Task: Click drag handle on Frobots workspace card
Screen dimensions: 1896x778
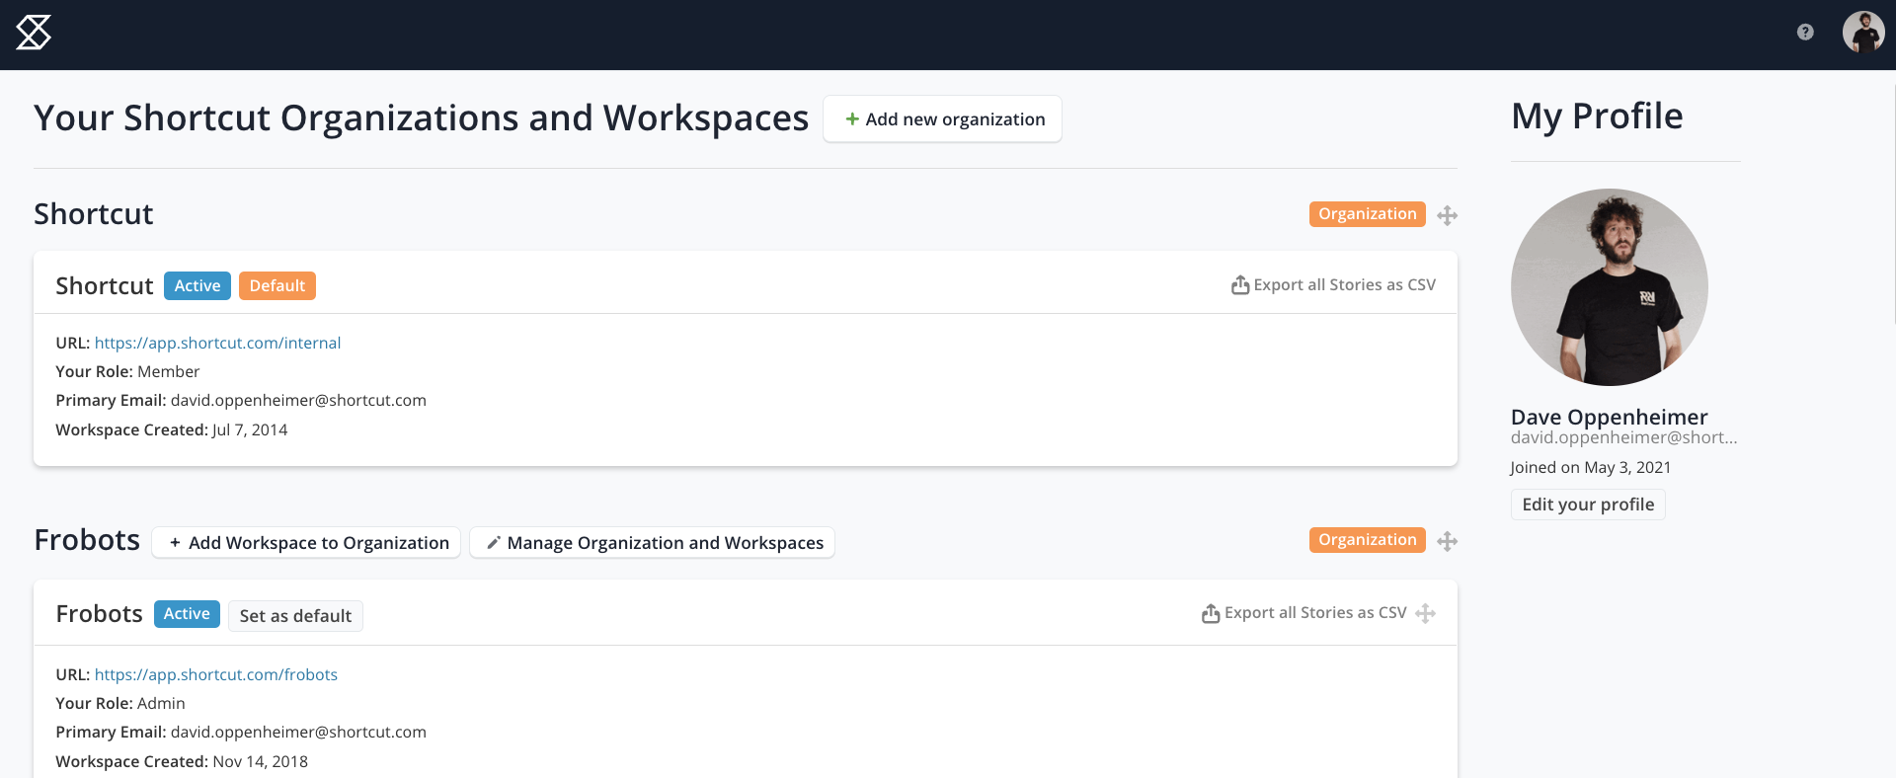Action: 1425,613
